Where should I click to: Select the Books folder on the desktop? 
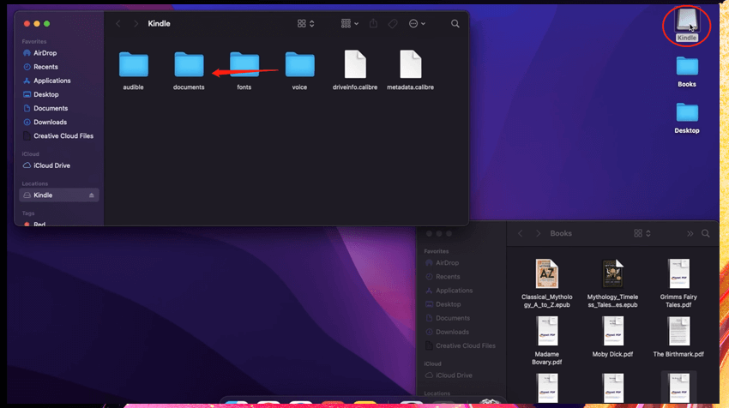point(687,67)
